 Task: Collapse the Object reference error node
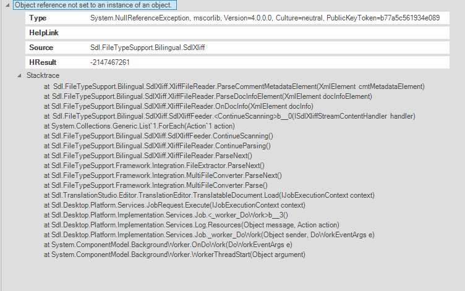[x=7, y=6]
